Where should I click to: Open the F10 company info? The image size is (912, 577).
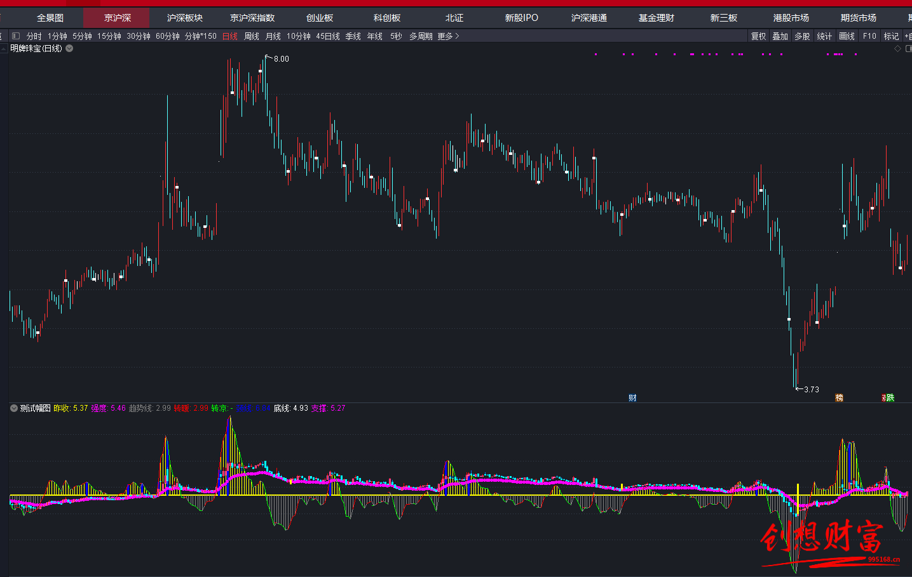click(869, 36)
